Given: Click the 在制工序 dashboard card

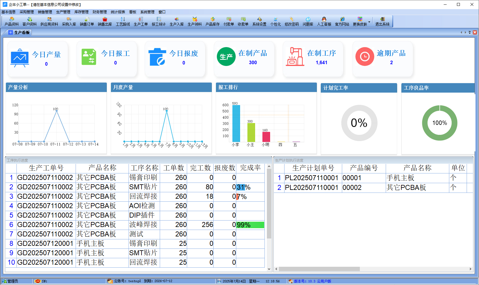Looking at the screenshot, I should (x=313, y=58).
